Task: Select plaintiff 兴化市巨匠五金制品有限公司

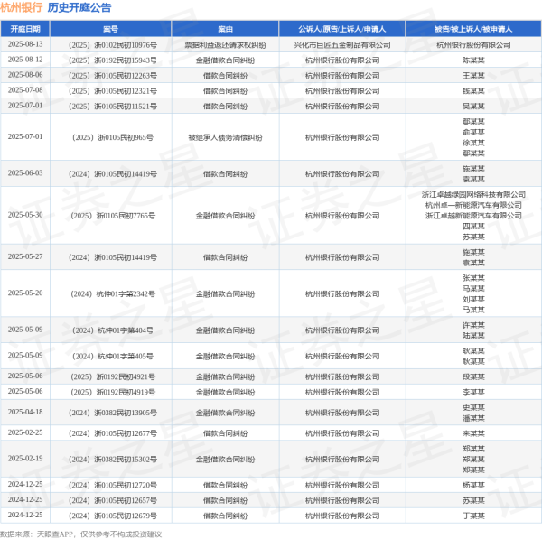Action: pyautogui.click(x=348, y=44)
